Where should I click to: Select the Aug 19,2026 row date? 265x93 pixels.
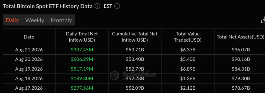pos(29,69)
